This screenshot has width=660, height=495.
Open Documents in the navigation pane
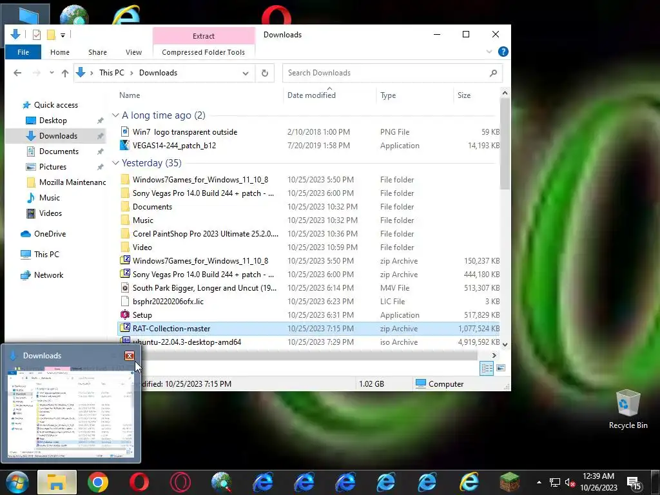(59, 151)
